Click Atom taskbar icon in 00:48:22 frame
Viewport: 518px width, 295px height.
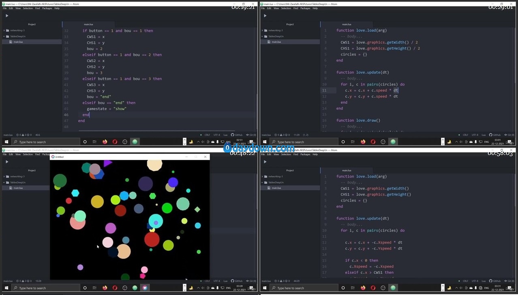(135, 288)
